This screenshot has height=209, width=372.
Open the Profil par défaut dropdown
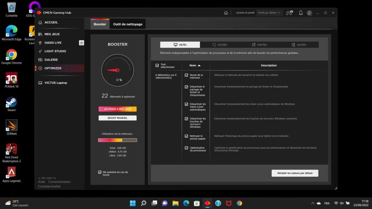click(x=269, y=13)
